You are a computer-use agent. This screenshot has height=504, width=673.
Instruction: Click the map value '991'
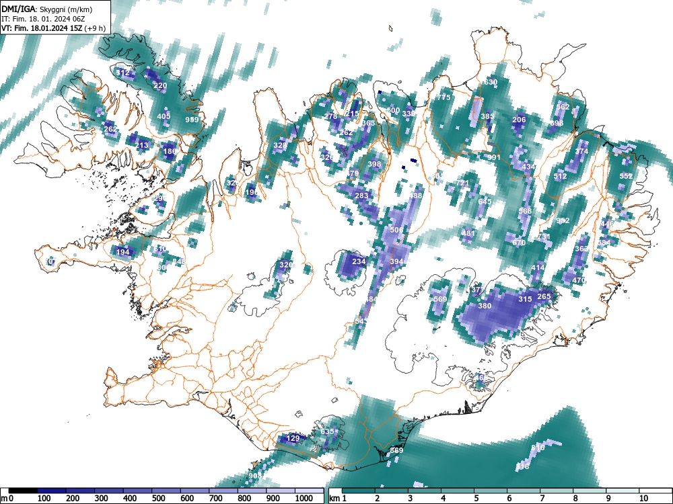[x=494, y=157]
